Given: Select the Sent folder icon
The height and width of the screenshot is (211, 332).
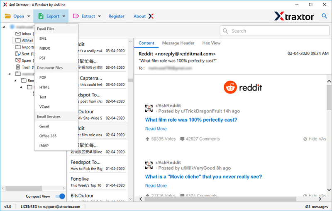Looking at the screenshot, I should pos(18,54).
